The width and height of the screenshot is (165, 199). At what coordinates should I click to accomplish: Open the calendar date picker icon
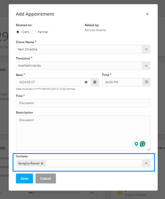click(x=95, y=82)
